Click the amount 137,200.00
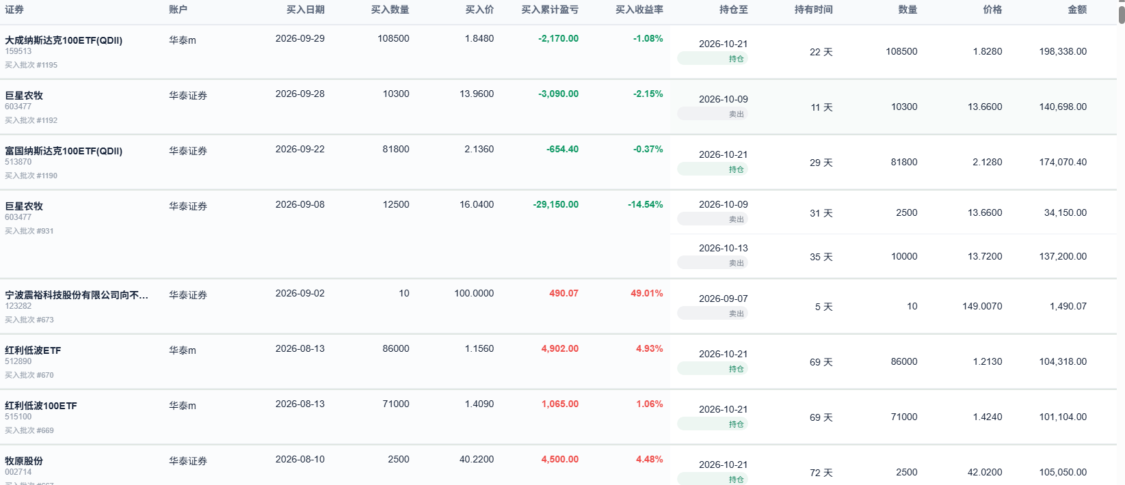The width and height of the screenshot is (1125, 485). point(1063,257)
